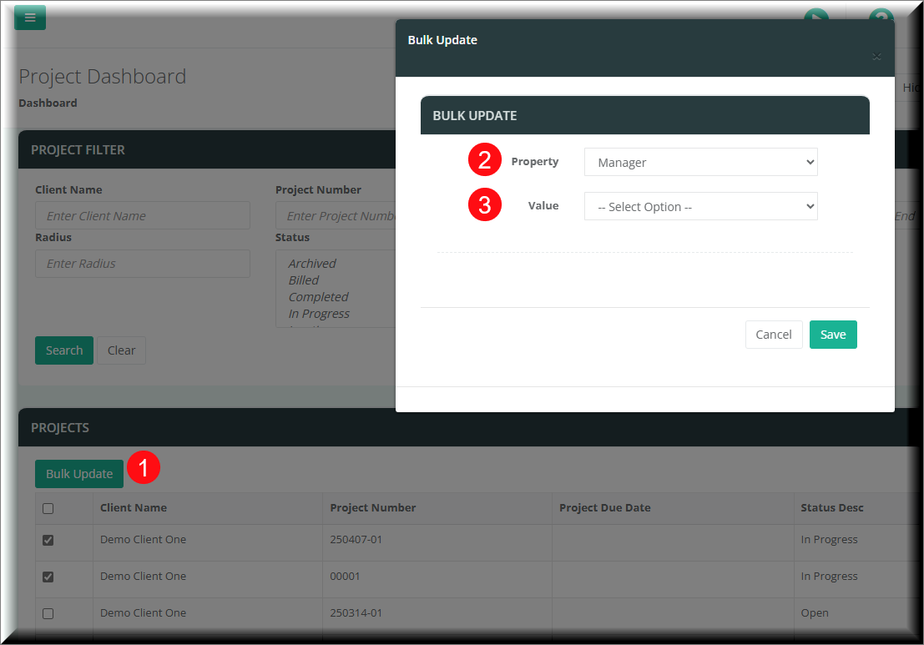Open the hamburger menu button

[30, 18]
